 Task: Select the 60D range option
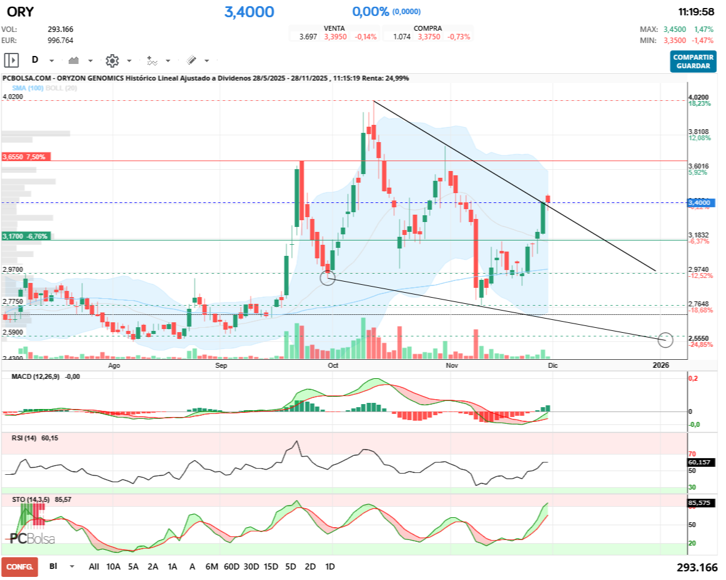(231, 566)
